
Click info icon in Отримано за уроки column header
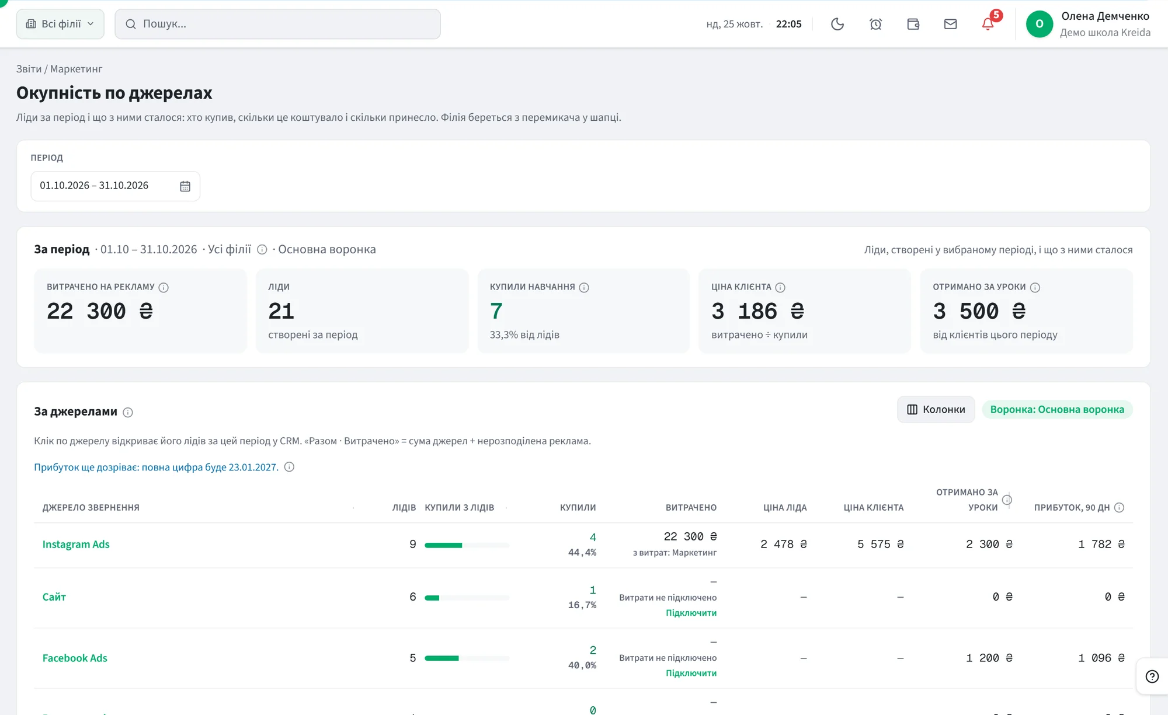1007,500
